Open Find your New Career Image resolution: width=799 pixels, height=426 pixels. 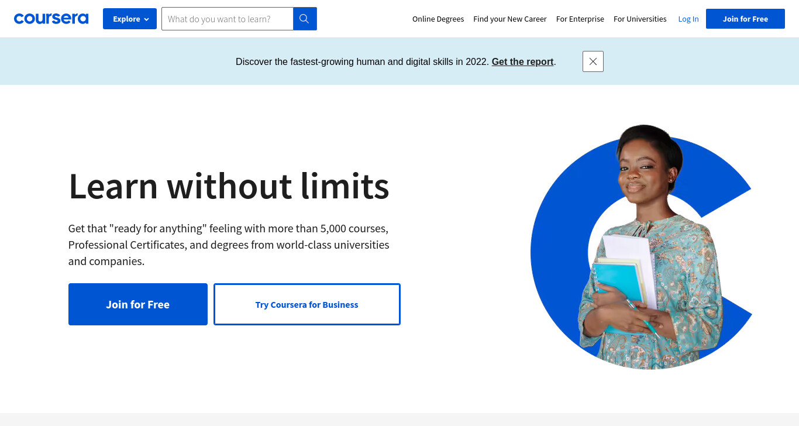pyautogui.click(x=510, y=19)
